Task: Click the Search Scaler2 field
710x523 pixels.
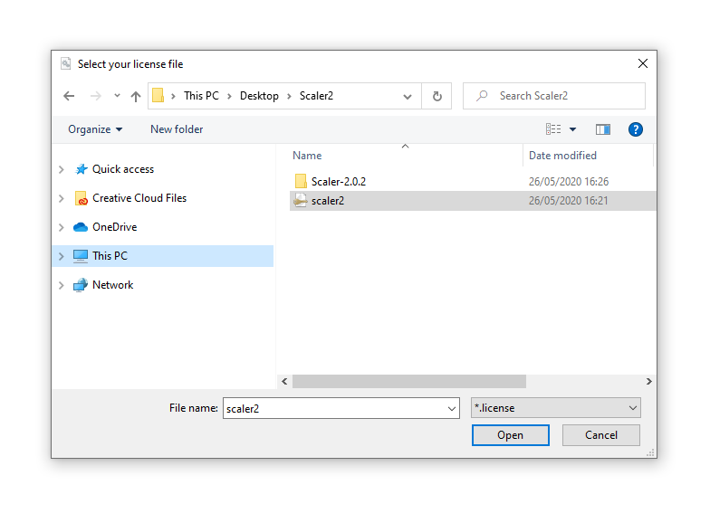Action: pos(554,96)
